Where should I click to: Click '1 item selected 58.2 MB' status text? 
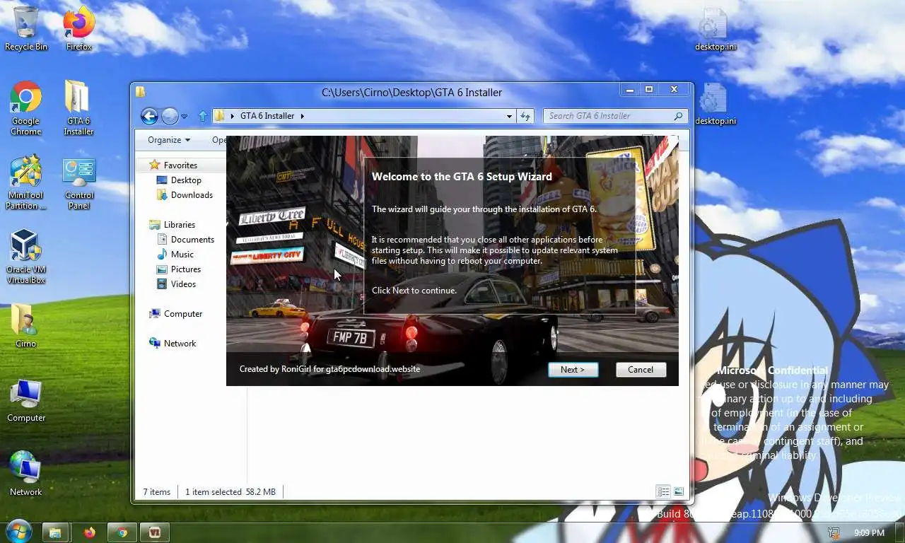(x=230, y=491)
